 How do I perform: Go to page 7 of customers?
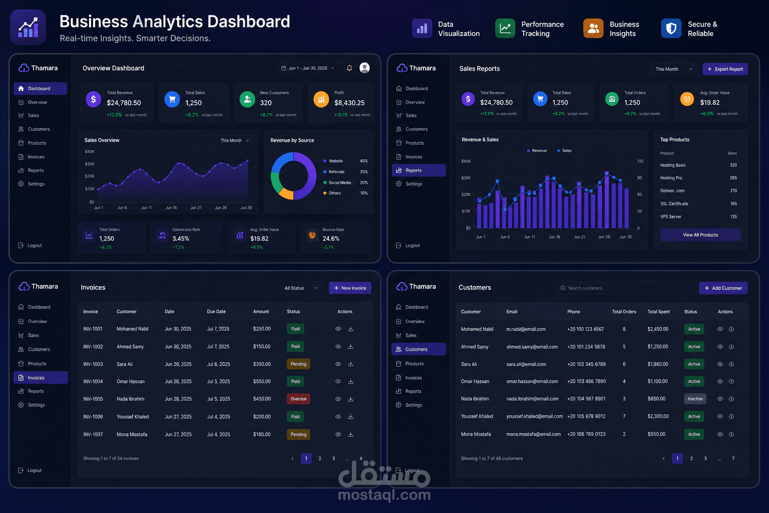pos(733,458)
